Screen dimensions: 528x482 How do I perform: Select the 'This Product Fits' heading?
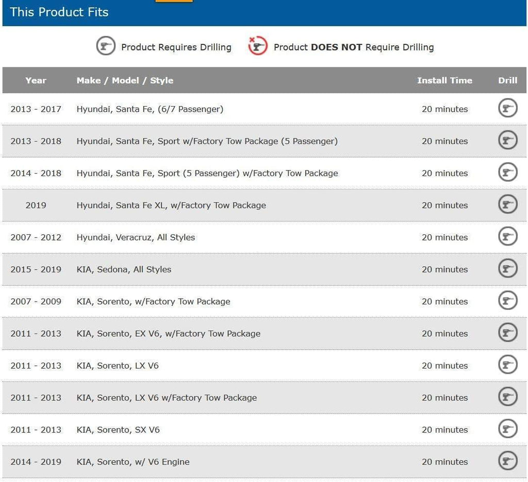point(59,12)
